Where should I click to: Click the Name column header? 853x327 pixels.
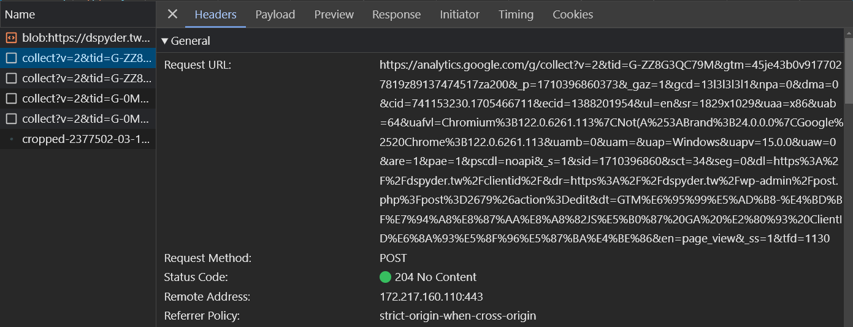(77, 14)
